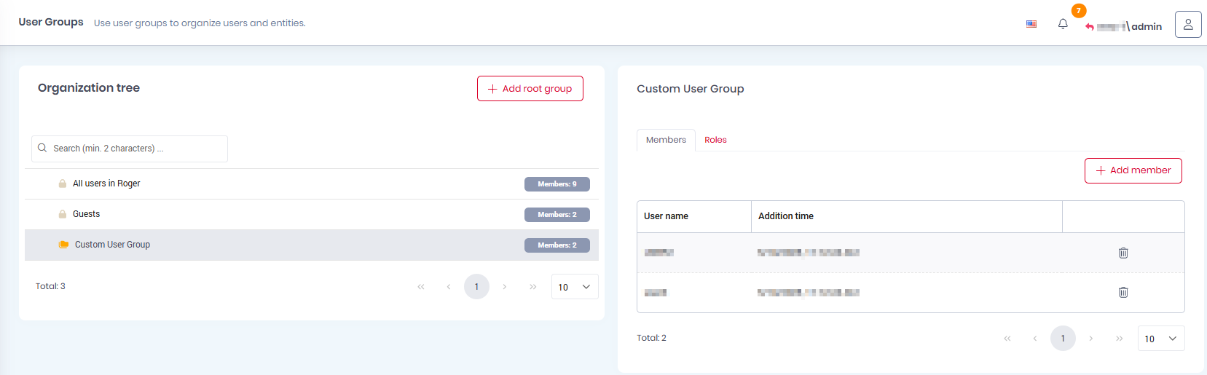Select the Members tab
The image size is (1207, 375).
tap(666, 140)
